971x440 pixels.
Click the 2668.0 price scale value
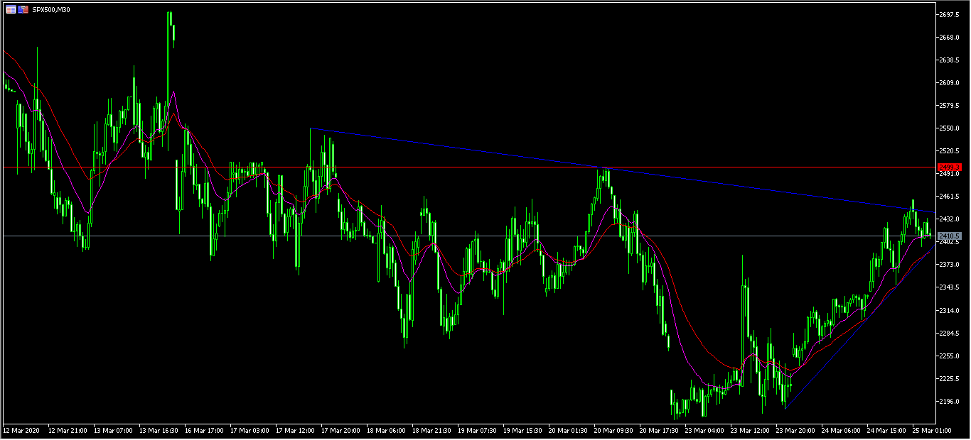click(950, 37)
